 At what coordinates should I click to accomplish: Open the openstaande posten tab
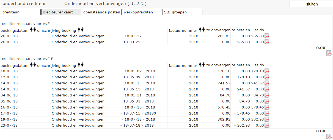click(x=101, y=12)
